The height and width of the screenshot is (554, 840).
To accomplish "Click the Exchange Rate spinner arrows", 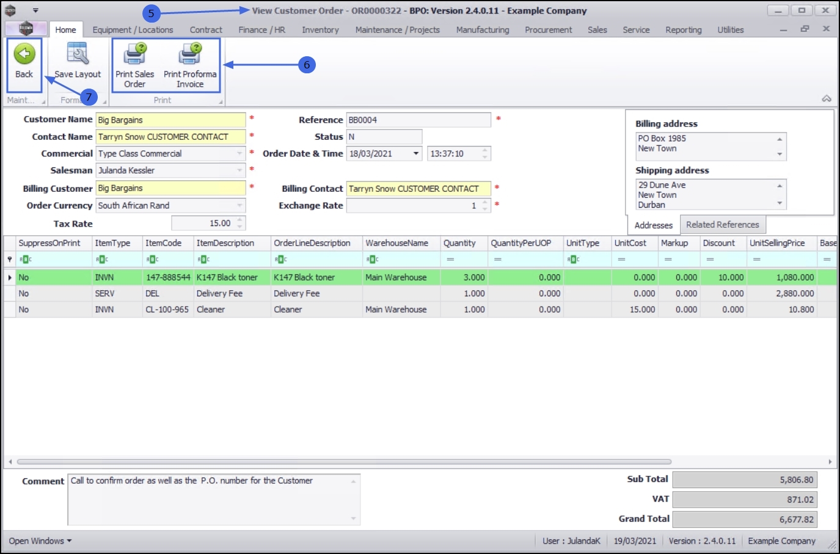I will coord(485,206).
